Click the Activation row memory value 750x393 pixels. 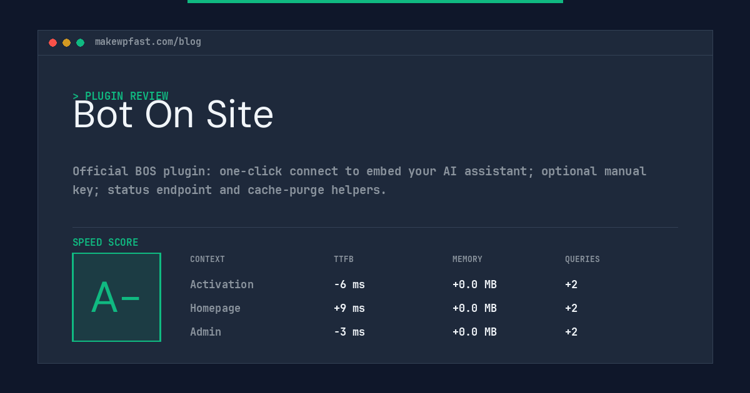[474, 284]
